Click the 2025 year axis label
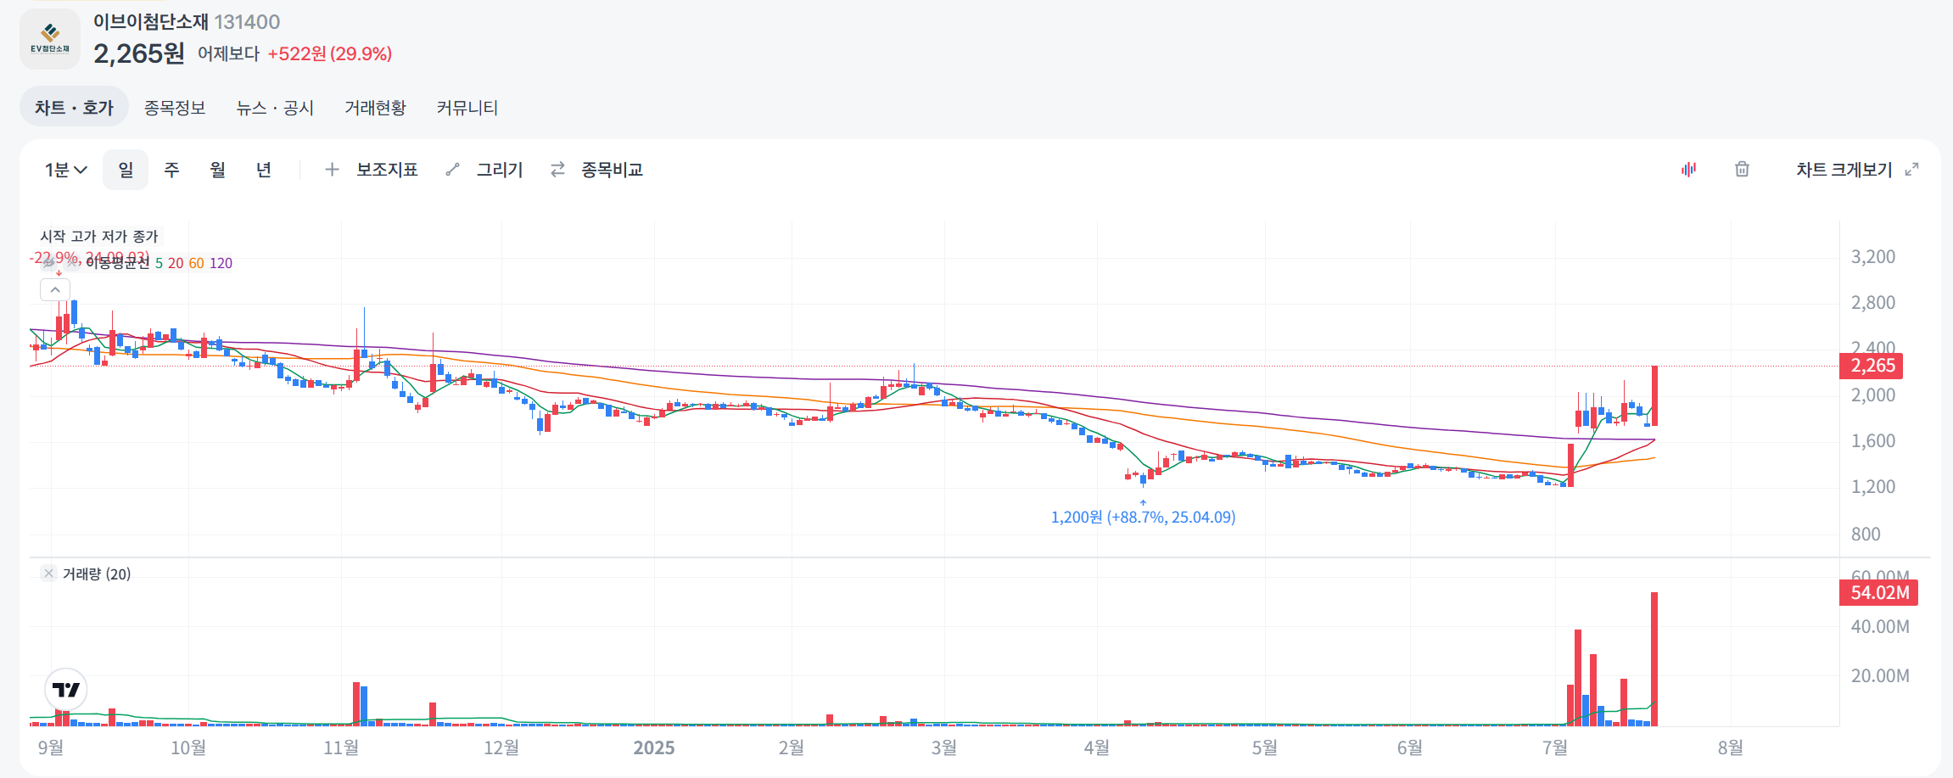1953x778 pixels. tap(654, 747)
